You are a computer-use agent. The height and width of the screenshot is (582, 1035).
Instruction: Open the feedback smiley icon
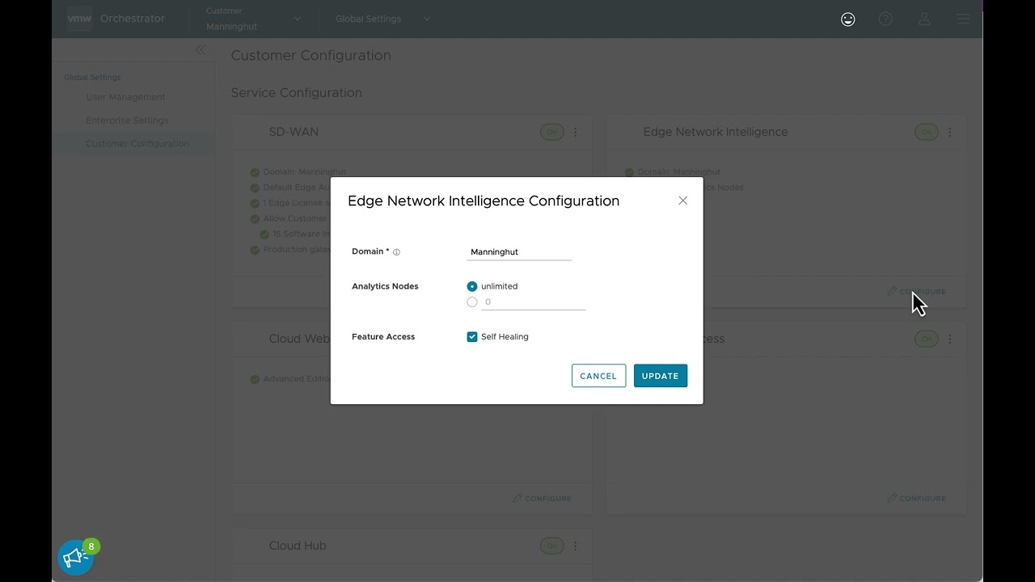coord(847,19)
